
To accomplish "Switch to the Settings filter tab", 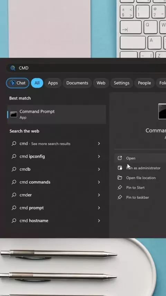I will point(121,83).
